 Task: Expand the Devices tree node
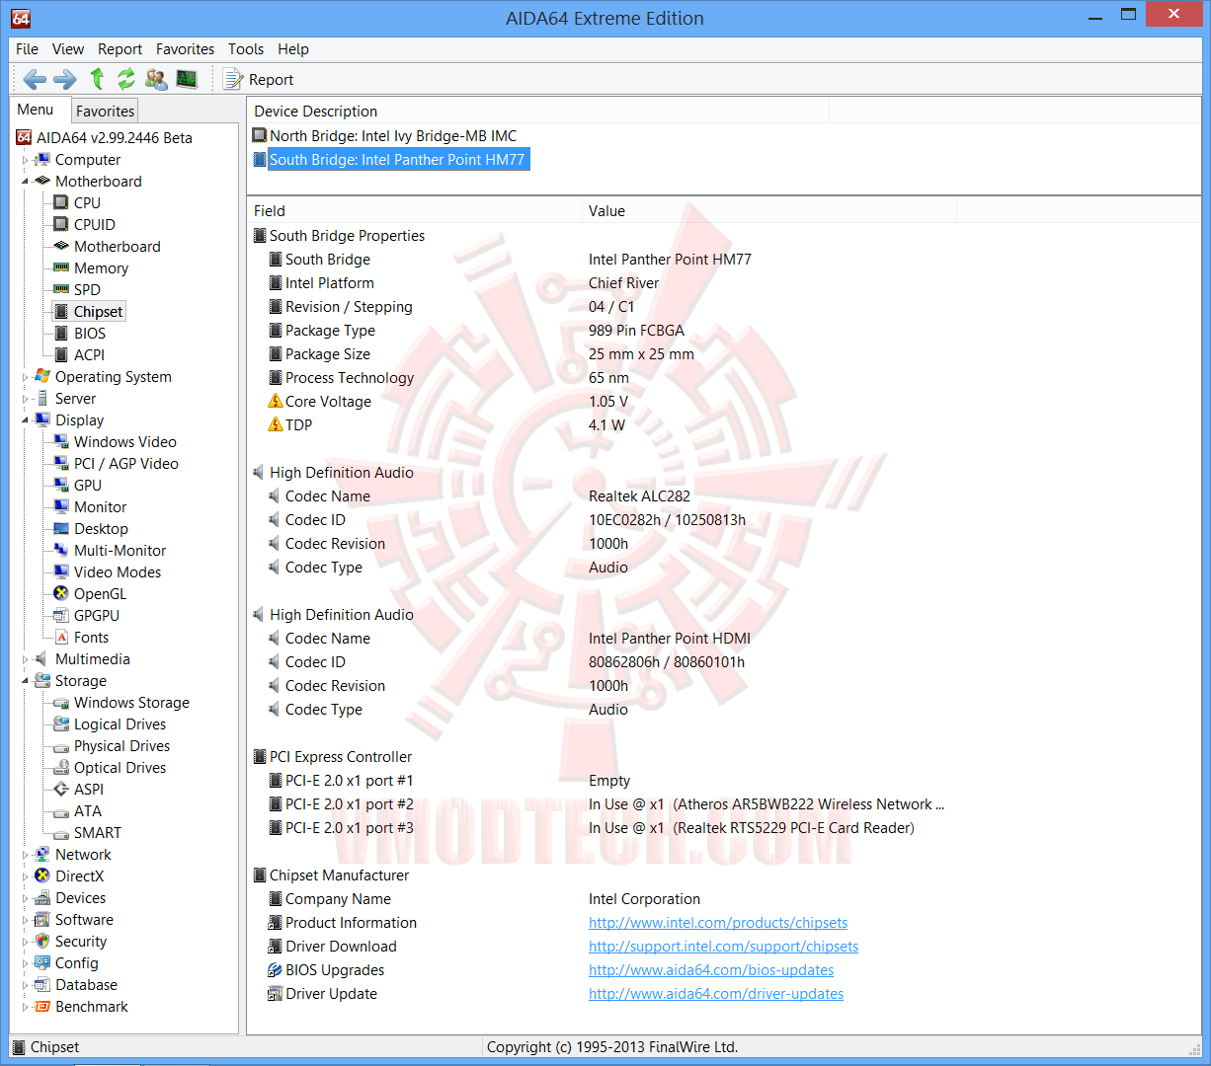point(26,898)
